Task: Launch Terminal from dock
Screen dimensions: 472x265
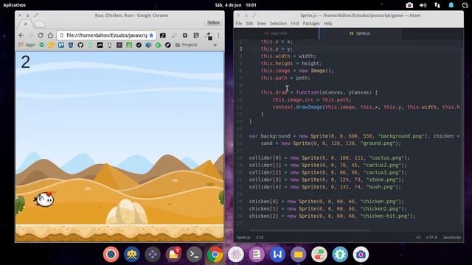Action: [x=194, y=255]
